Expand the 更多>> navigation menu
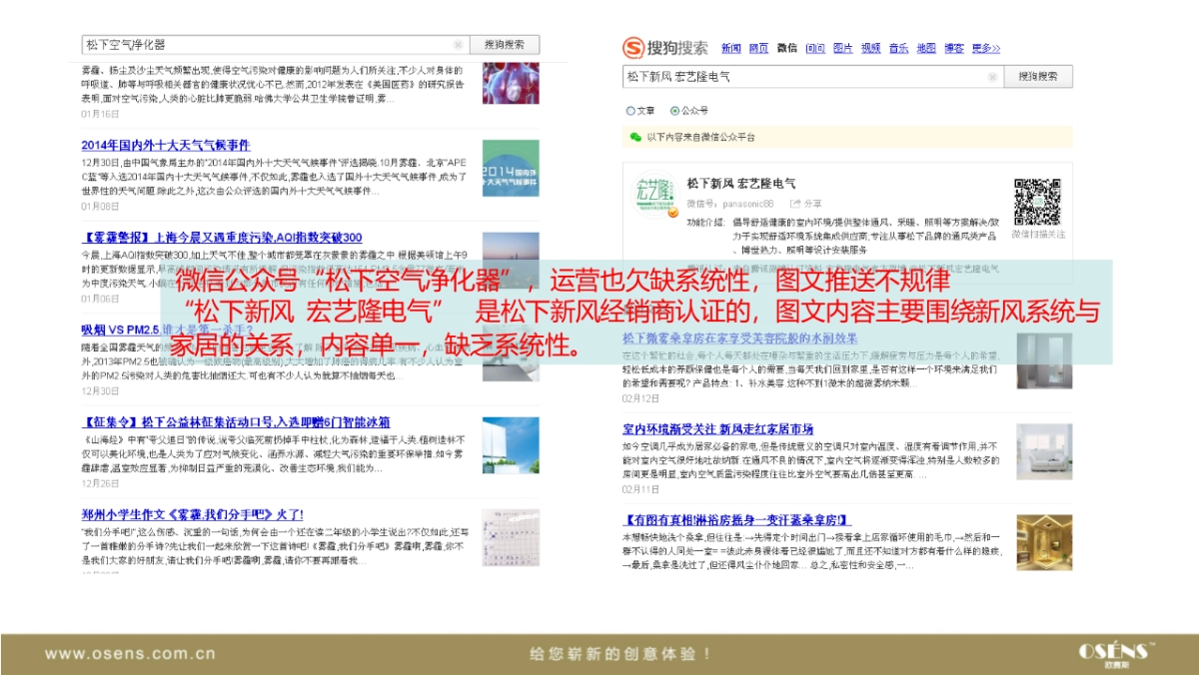This screenshot has width=1199, height=675. [x=986, y=48]
